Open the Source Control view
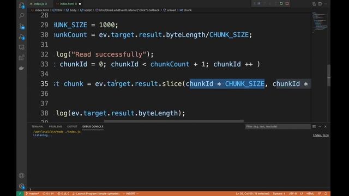The image size is (349, 196). click(22, 26)
